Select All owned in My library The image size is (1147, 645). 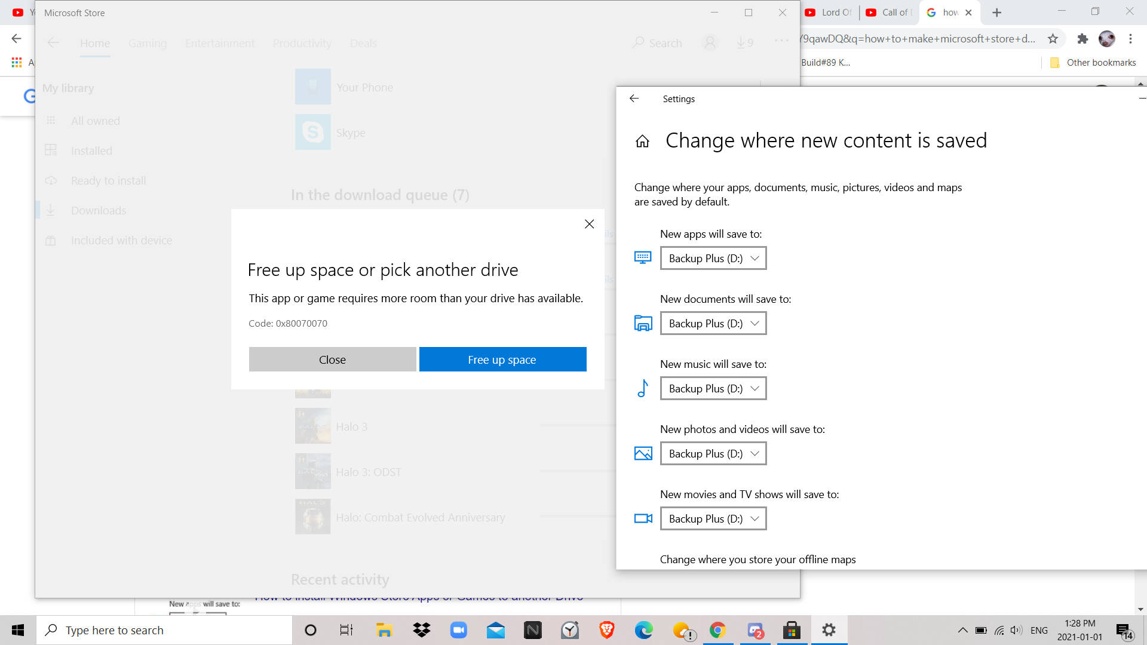[x=96, y=121]
